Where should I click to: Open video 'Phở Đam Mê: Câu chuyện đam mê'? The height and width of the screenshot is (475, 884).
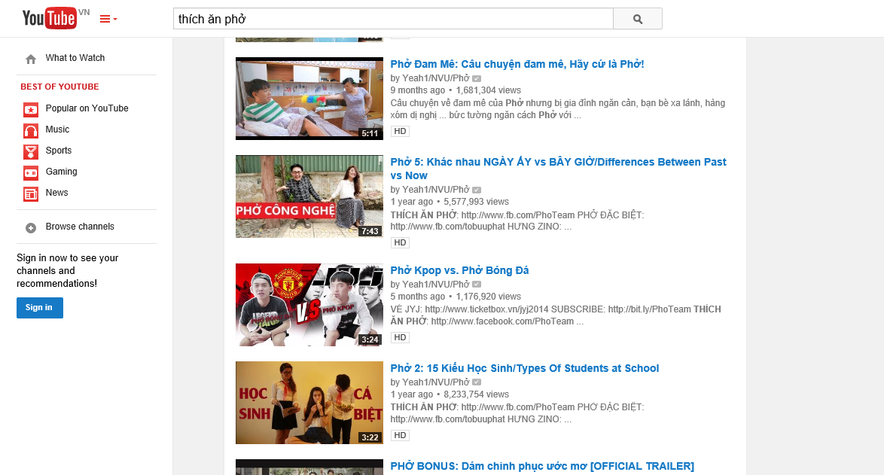coord(517,64)
